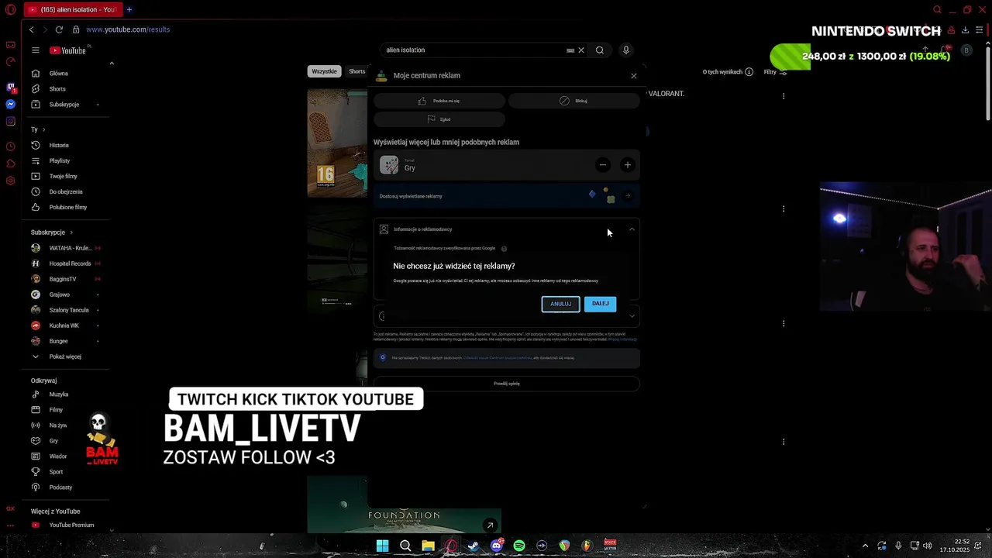Show hidden system tray icons

(865, 546)
